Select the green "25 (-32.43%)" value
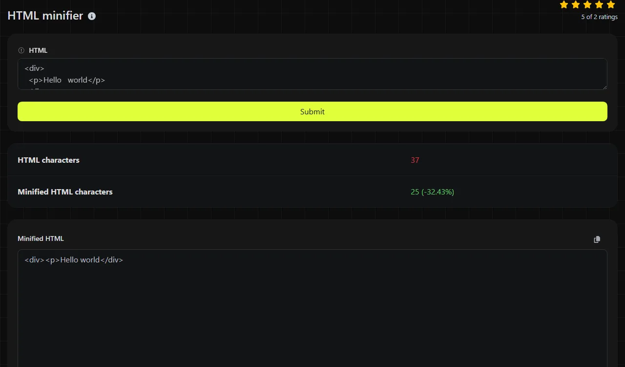Screen dimensions: 625x367 tap(432, 192)
